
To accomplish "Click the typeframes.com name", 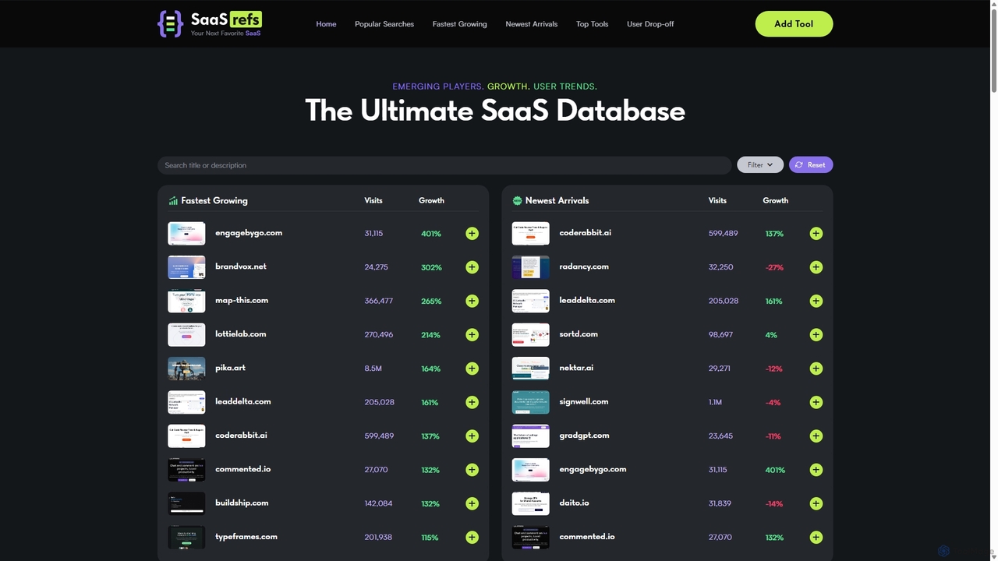I will pyautogui.click(x=246, y=536).
